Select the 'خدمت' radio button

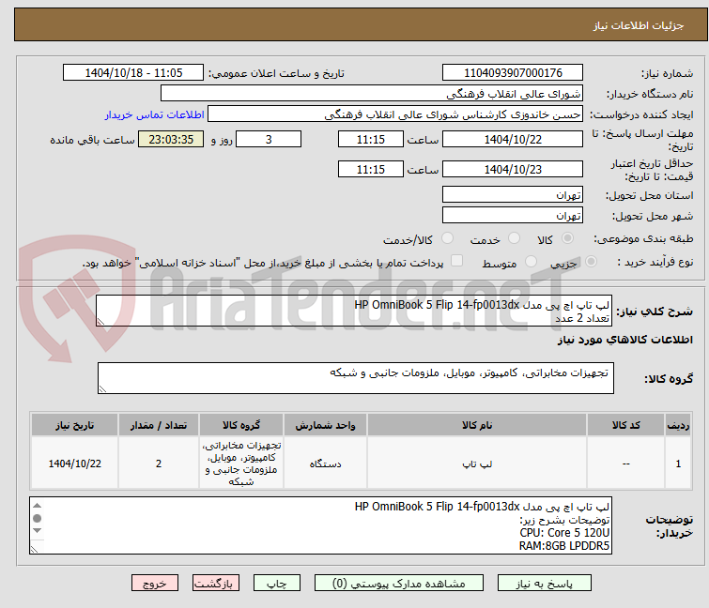point(514,238)
